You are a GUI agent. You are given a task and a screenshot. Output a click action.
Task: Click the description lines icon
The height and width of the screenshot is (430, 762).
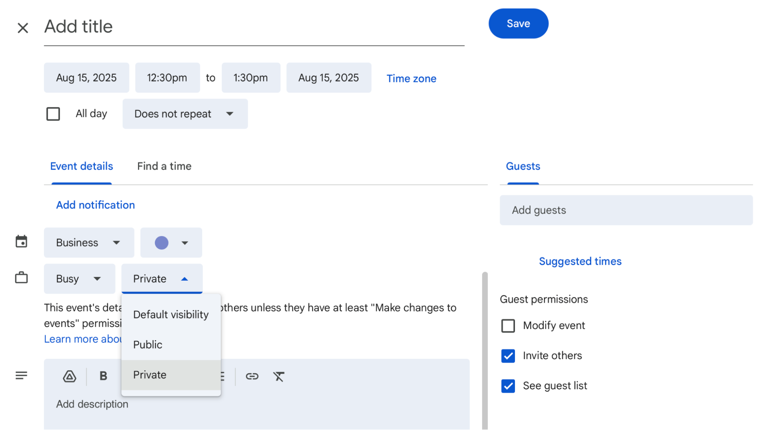(21, 376)
